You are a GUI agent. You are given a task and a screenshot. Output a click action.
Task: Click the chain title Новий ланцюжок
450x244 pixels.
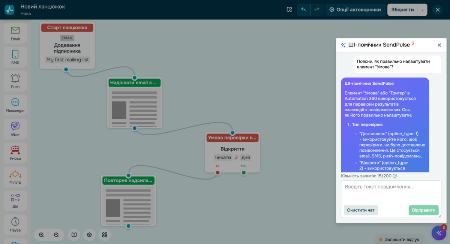pos(43,7)
